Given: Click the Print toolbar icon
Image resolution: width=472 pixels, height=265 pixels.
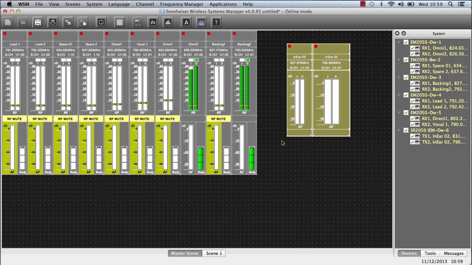Looking at the screenshot, I should 53,22.
